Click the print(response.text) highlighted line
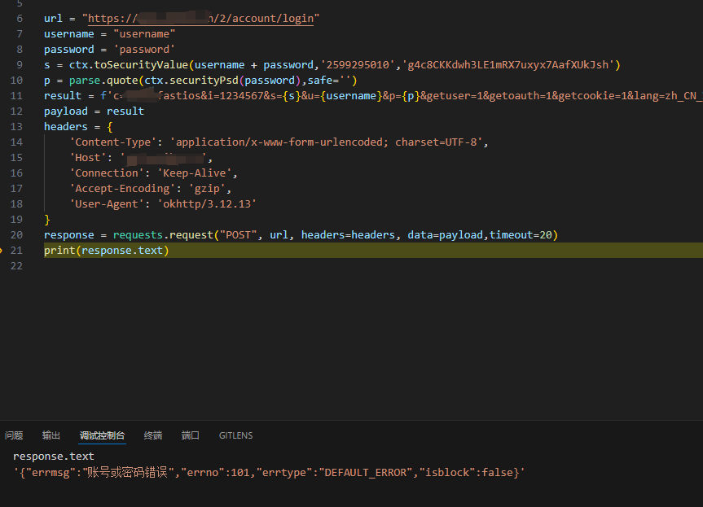The image size is (703, 507). (x=373, y=251)
